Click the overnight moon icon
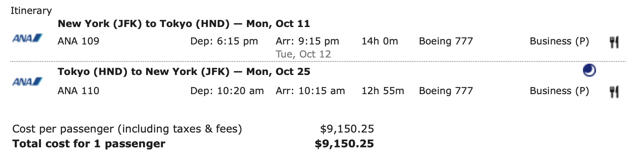637x163 pixels. 589,71
